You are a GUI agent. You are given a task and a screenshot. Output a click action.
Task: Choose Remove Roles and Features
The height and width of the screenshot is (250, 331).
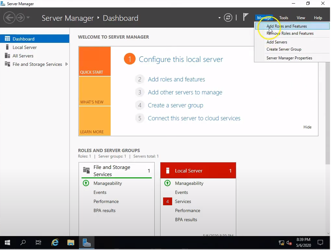point(292,33)
